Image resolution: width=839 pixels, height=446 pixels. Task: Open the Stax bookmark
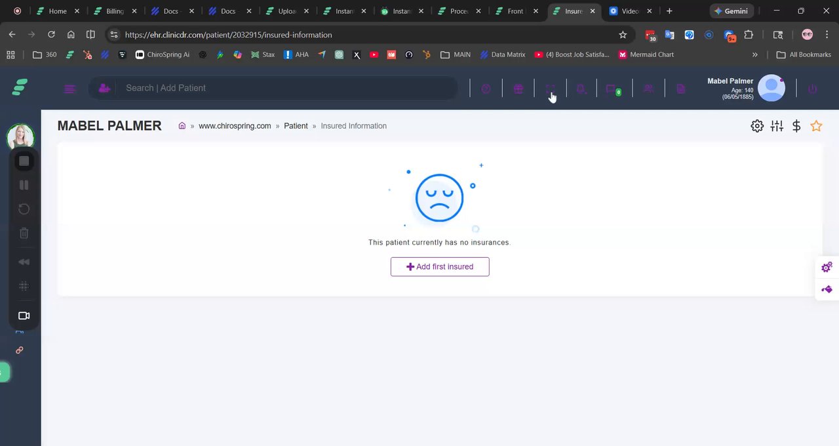pyautogui.click(x=263, y=54)
